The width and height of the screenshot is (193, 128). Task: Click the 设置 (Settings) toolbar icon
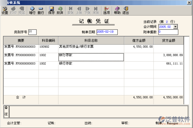point(5,10)
